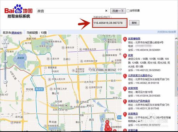This screenshot has height=132, width=178.
Task: Click the 中国农业大学 map icon
Action: click(80, 49)
